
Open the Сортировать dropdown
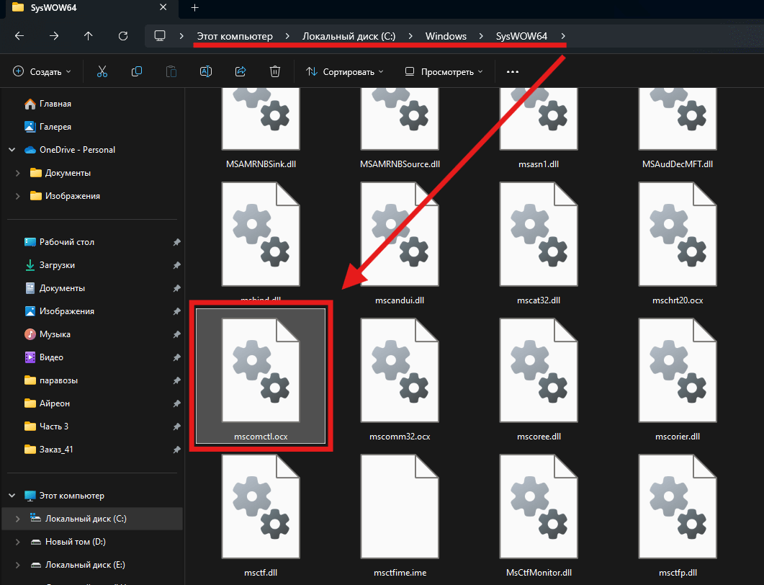[344, 71]
